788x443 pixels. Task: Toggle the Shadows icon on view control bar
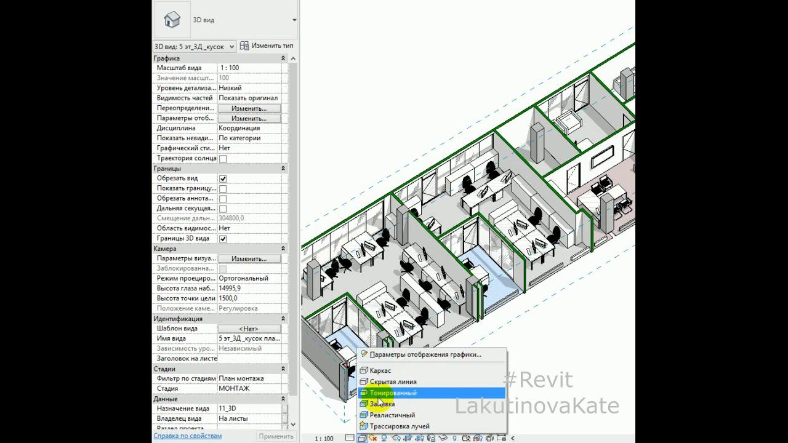pyautogui.click(x=384, y=438)
